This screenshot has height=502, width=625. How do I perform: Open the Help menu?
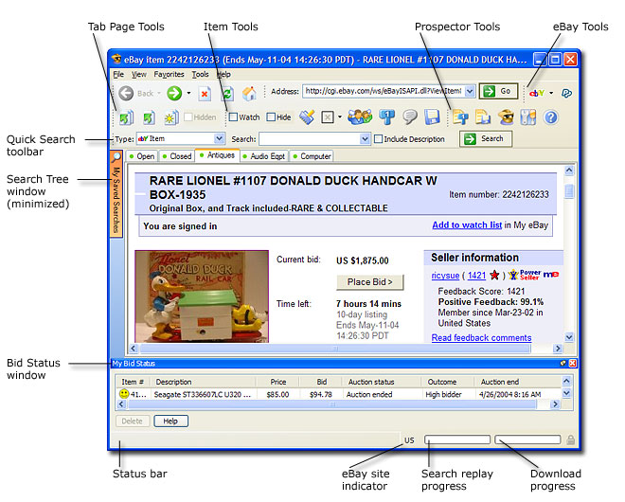pyautogui.click(x=223, y=75)
